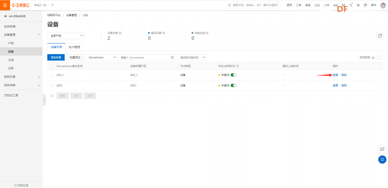Open the orange hamburger menu
The height and width of the screenshot is (188, 388).
pyautogui.click(x=5, y=5)
